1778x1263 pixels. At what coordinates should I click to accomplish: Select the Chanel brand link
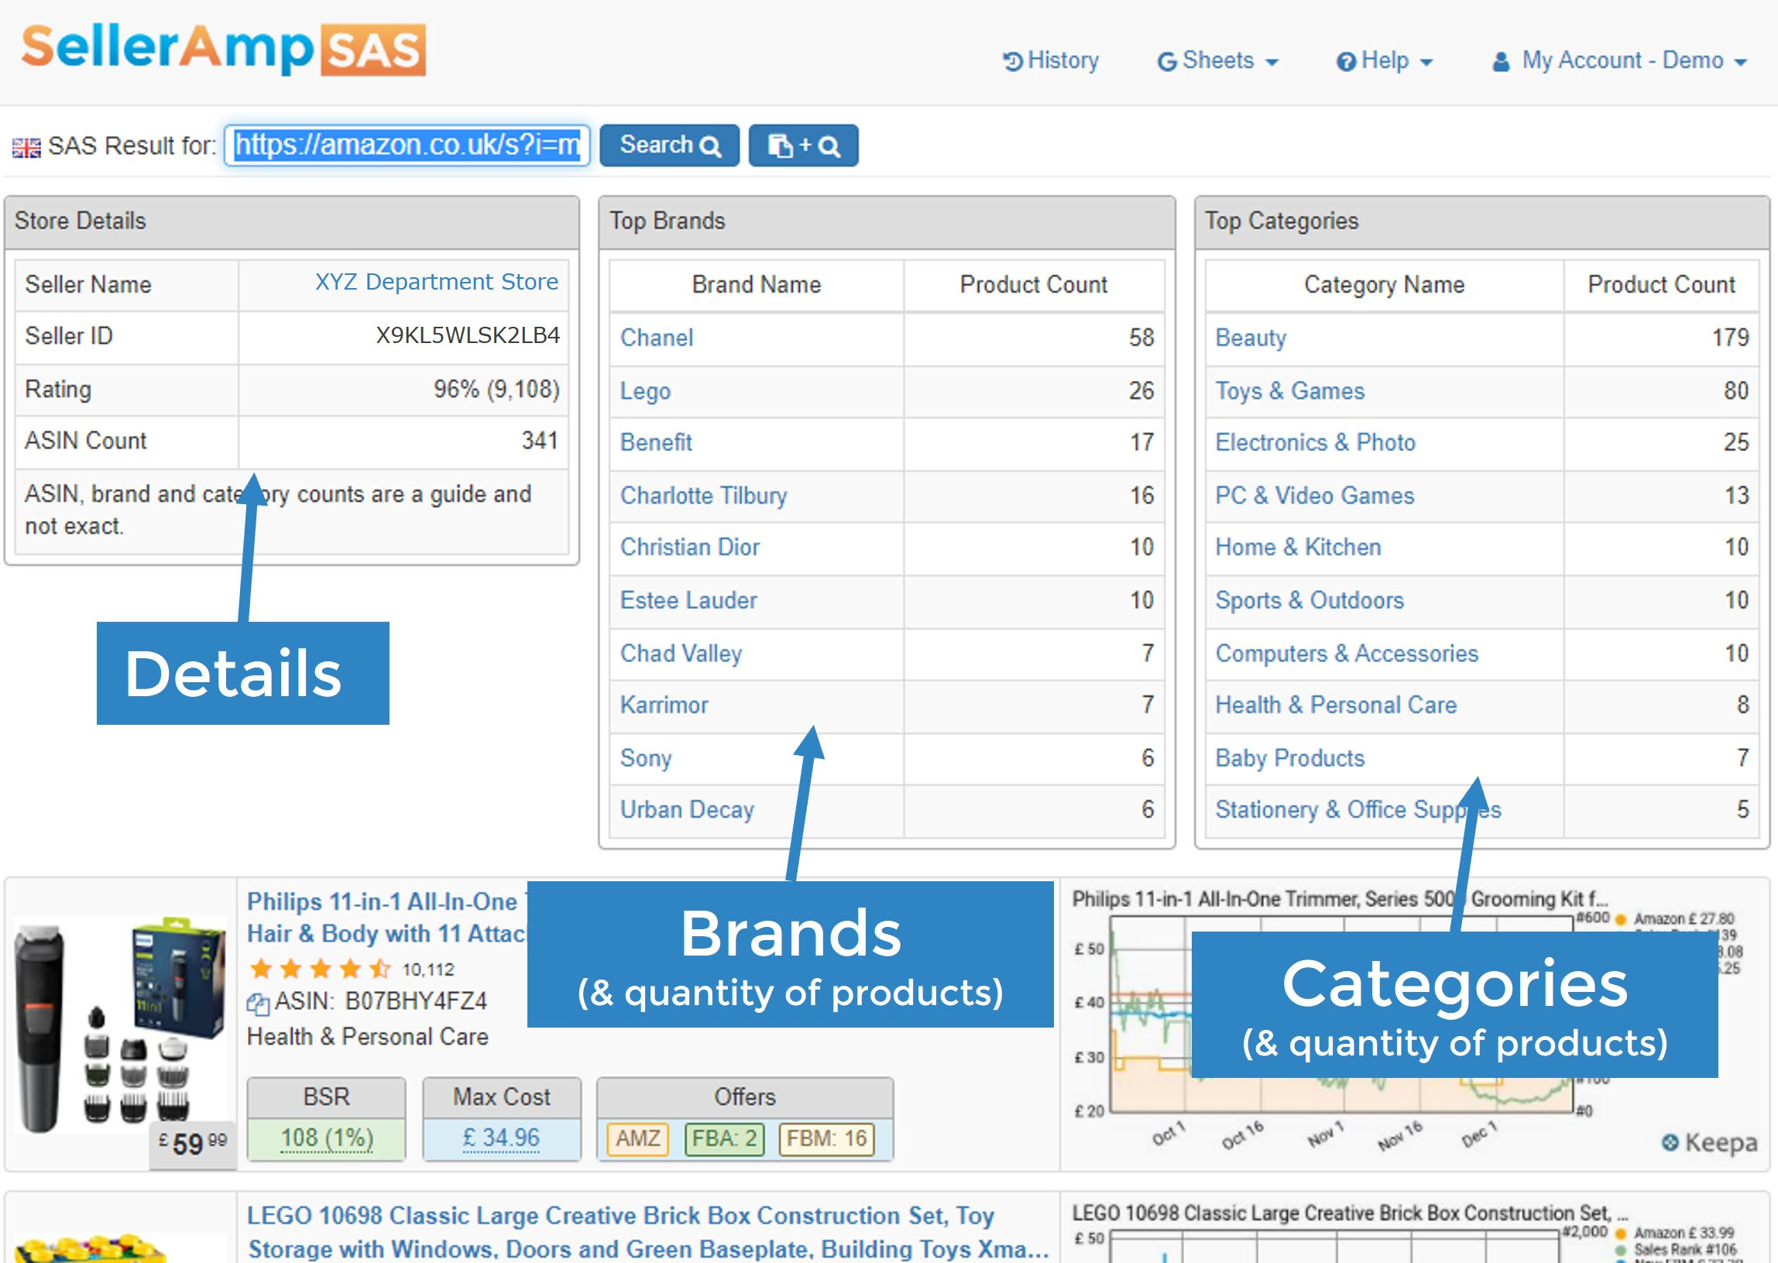657,338
